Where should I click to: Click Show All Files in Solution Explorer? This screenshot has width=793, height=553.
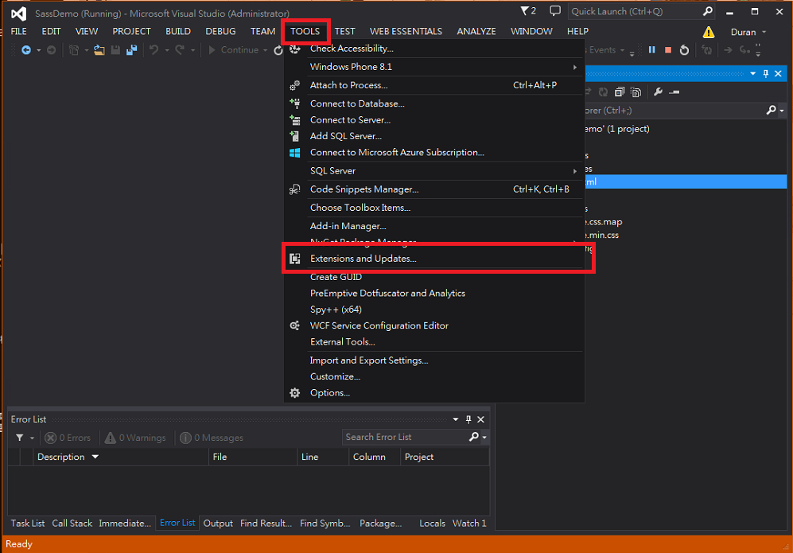pyautogui.click(x=636, y=92)
